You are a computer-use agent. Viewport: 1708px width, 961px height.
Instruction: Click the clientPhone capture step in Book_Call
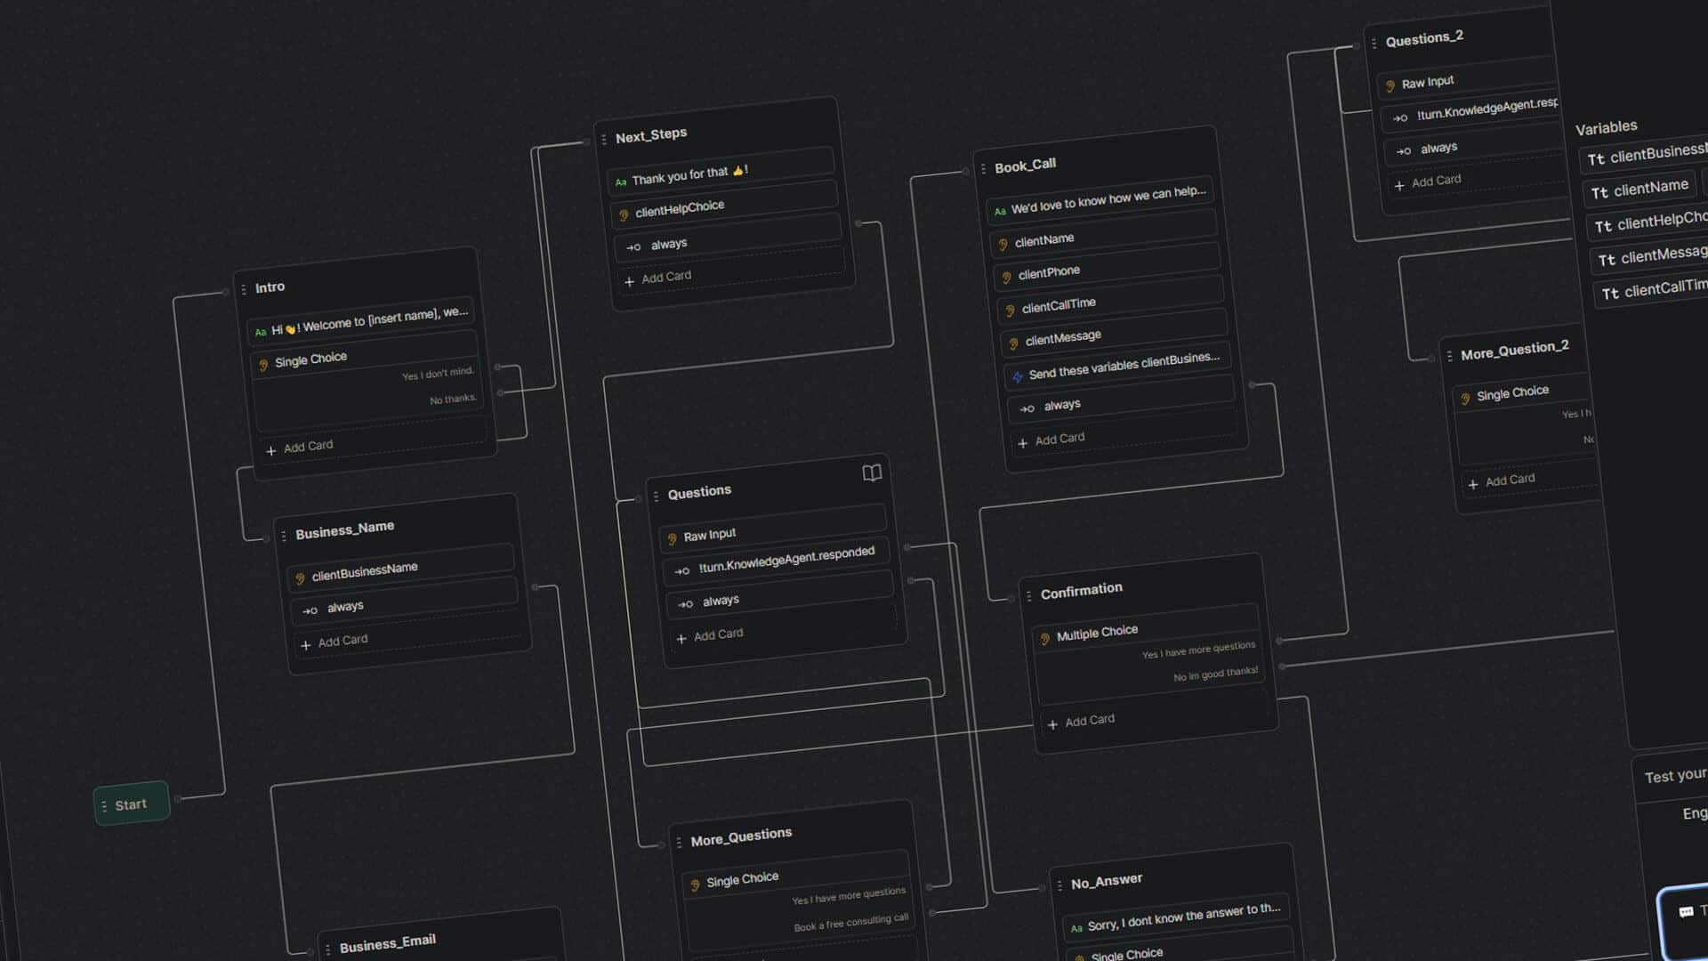click(x=1051, y=271)
